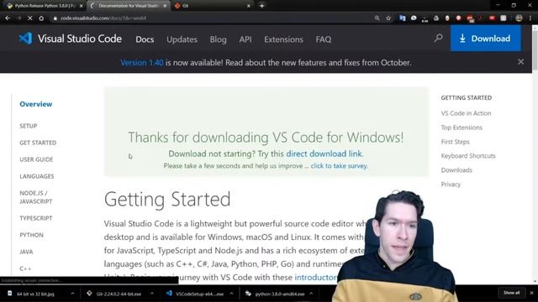
Task: Click the address bar URL field
Action: tap(213, 18)
